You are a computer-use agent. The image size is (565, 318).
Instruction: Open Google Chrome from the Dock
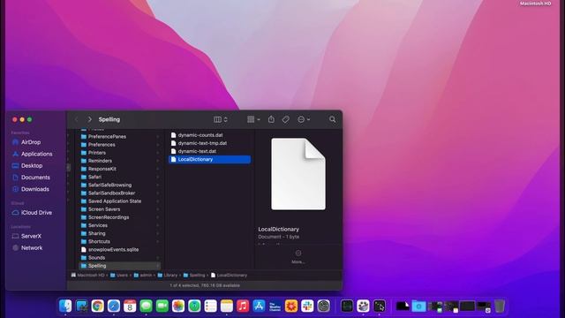(97, 307)
